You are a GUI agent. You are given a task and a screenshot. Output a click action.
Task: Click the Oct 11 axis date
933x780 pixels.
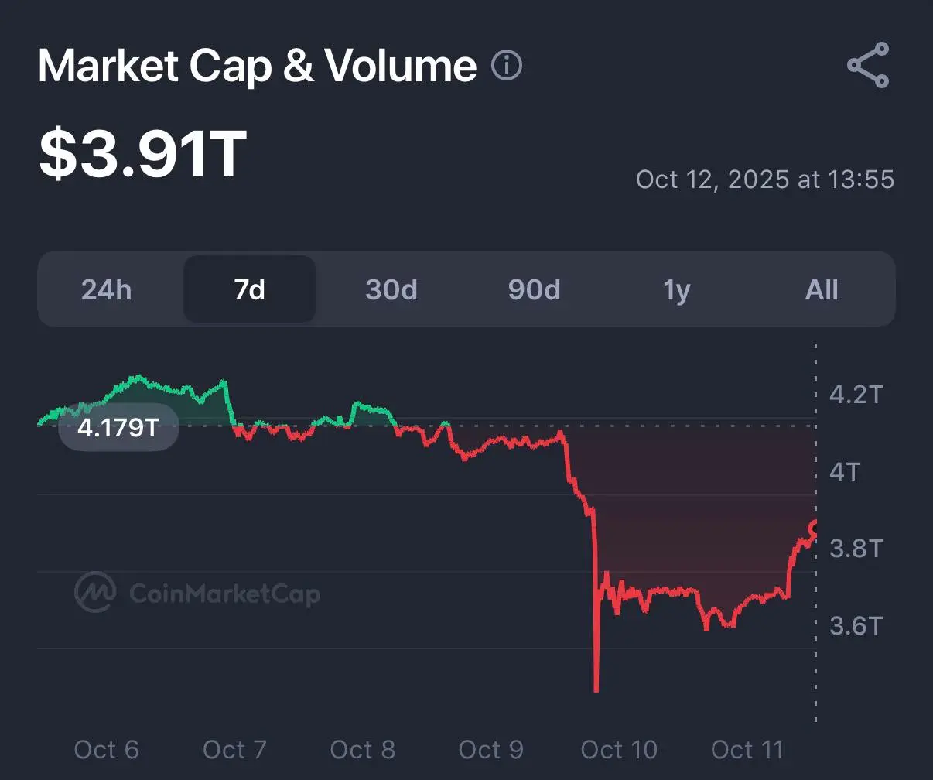coord(747,749)
